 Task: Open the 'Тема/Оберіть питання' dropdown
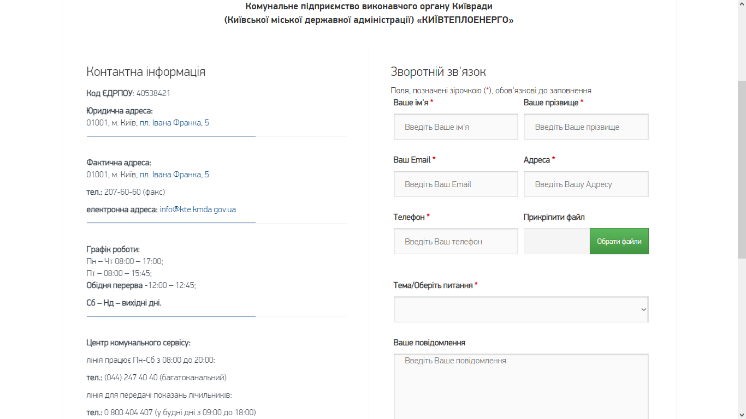(521, 309)
